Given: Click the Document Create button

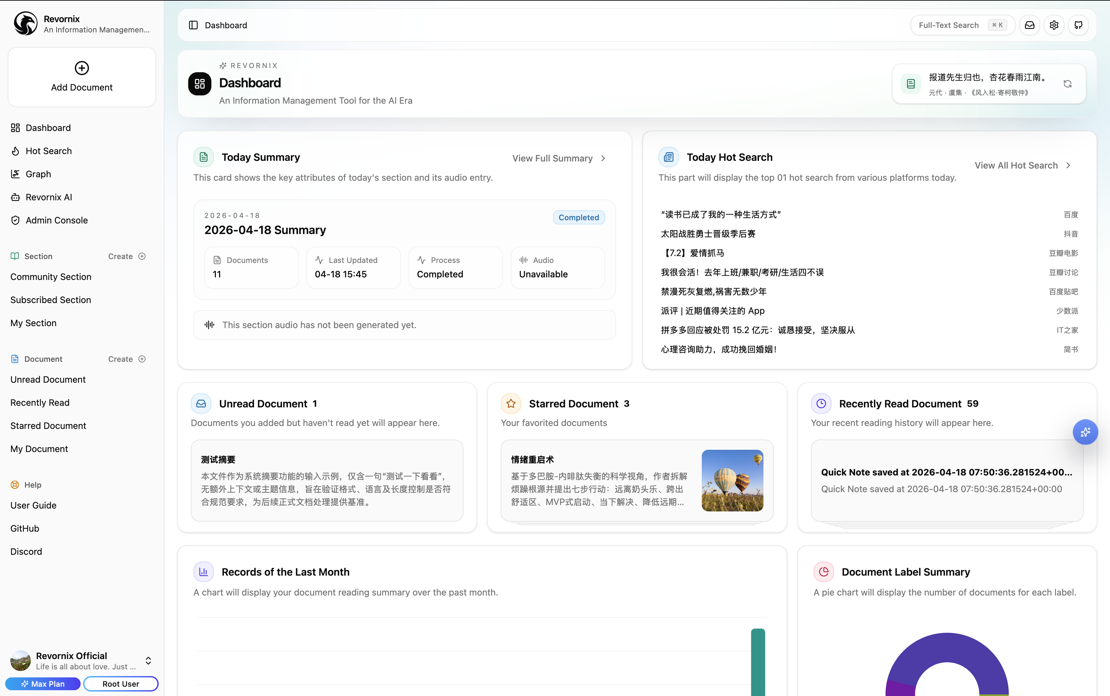Looking at the screenshot, I should (x=127, y=359).
